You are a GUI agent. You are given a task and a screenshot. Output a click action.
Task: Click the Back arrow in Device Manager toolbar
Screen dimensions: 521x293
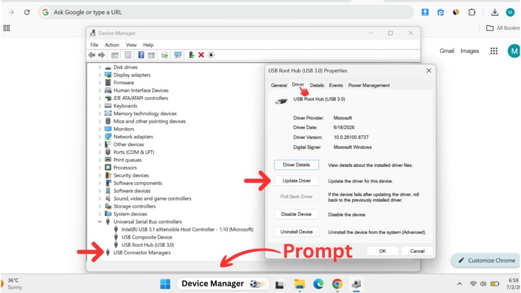92,55
